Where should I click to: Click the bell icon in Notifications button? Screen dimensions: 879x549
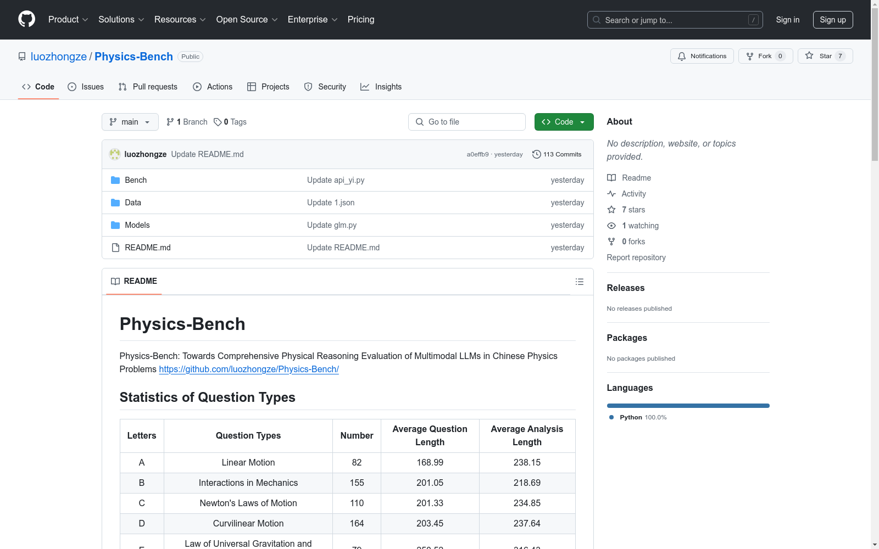[x=682, y=56]
